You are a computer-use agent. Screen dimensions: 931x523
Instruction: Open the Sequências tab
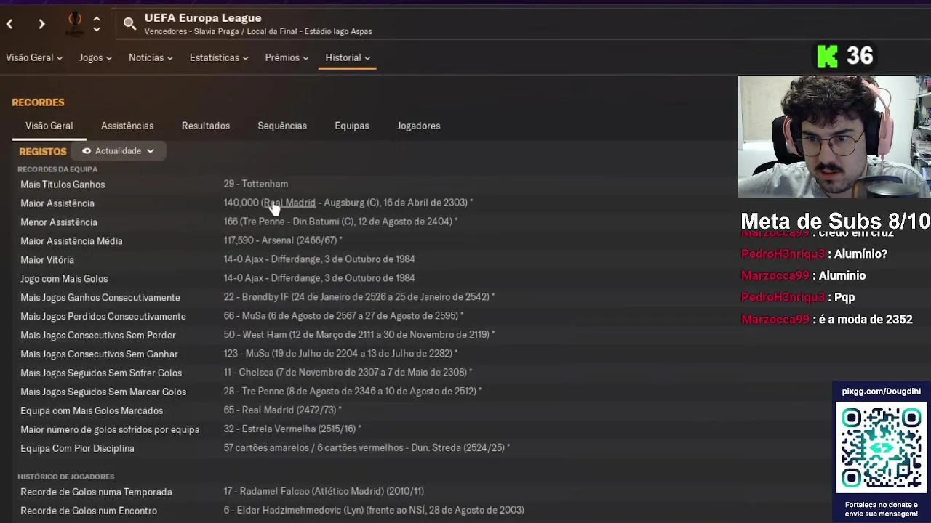282,126
